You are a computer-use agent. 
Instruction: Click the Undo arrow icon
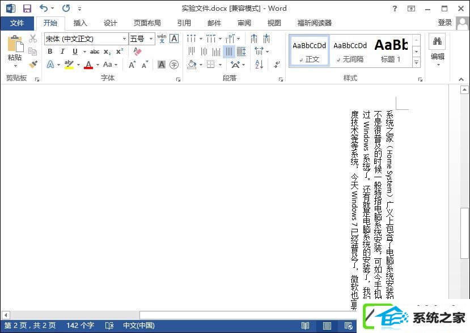44,8
